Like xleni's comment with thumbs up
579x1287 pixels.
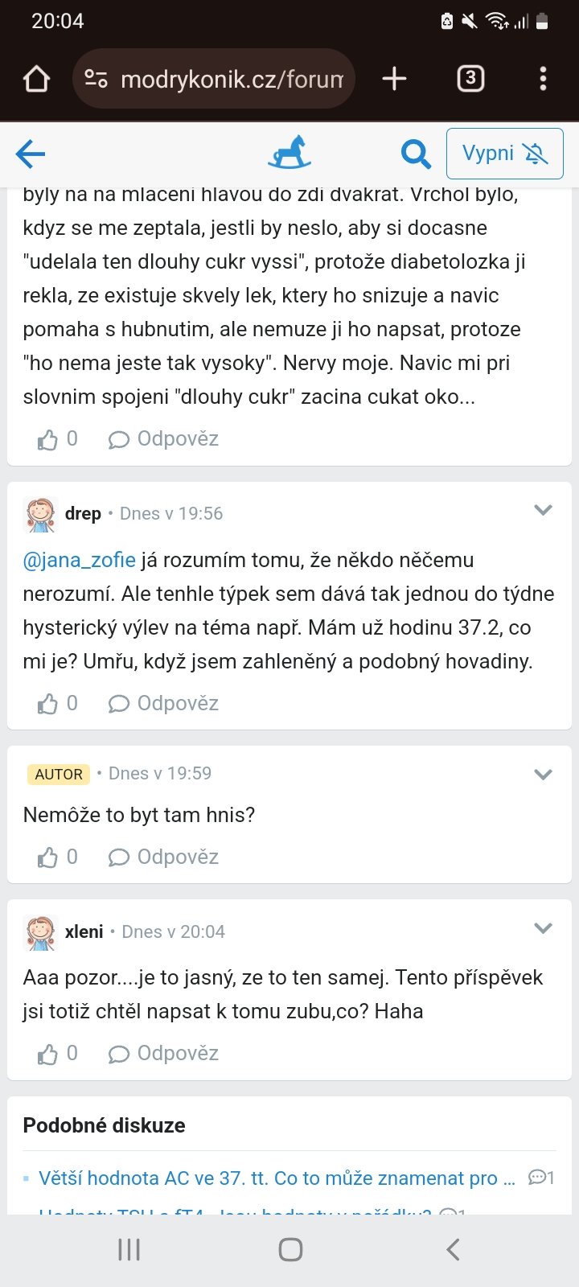tap(48, 1054)
